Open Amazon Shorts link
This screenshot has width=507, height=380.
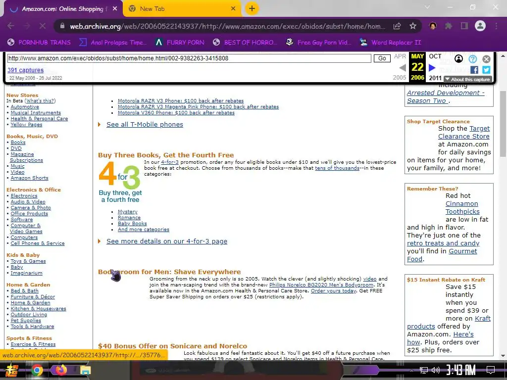[29, 178]
